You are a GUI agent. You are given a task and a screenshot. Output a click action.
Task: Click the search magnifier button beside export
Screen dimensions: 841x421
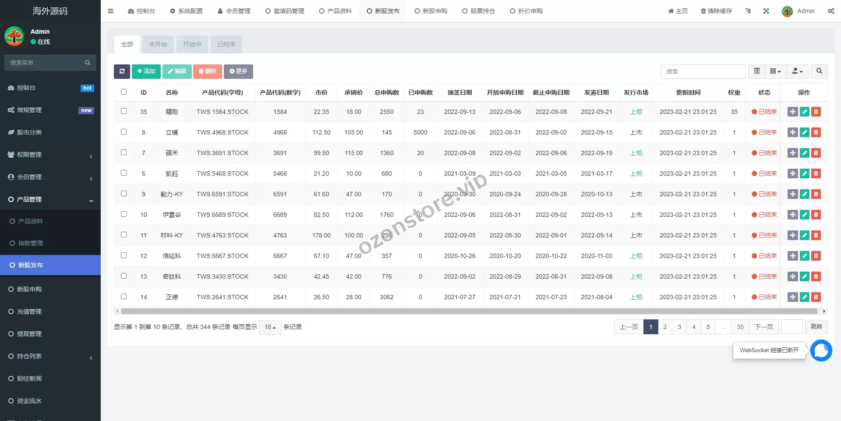[x=819, y=71]
